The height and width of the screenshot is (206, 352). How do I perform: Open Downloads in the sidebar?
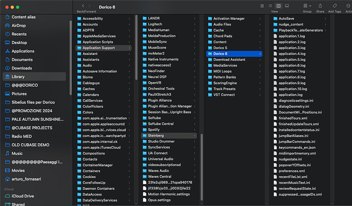coord(21,68)
